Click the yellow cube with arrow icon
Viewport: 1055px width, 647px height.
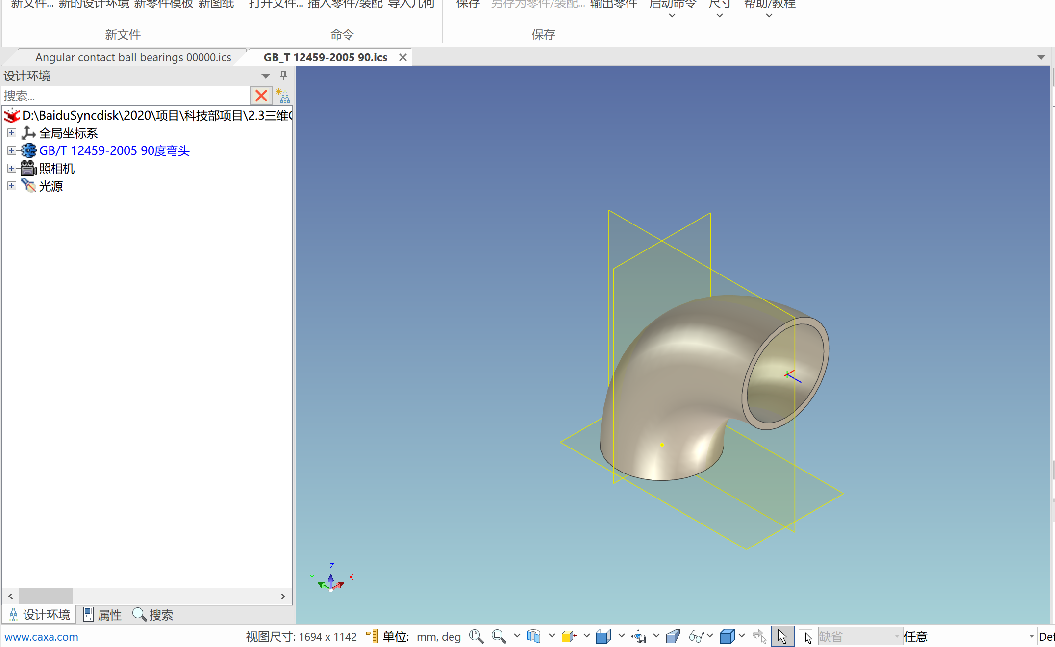point(569,636)
